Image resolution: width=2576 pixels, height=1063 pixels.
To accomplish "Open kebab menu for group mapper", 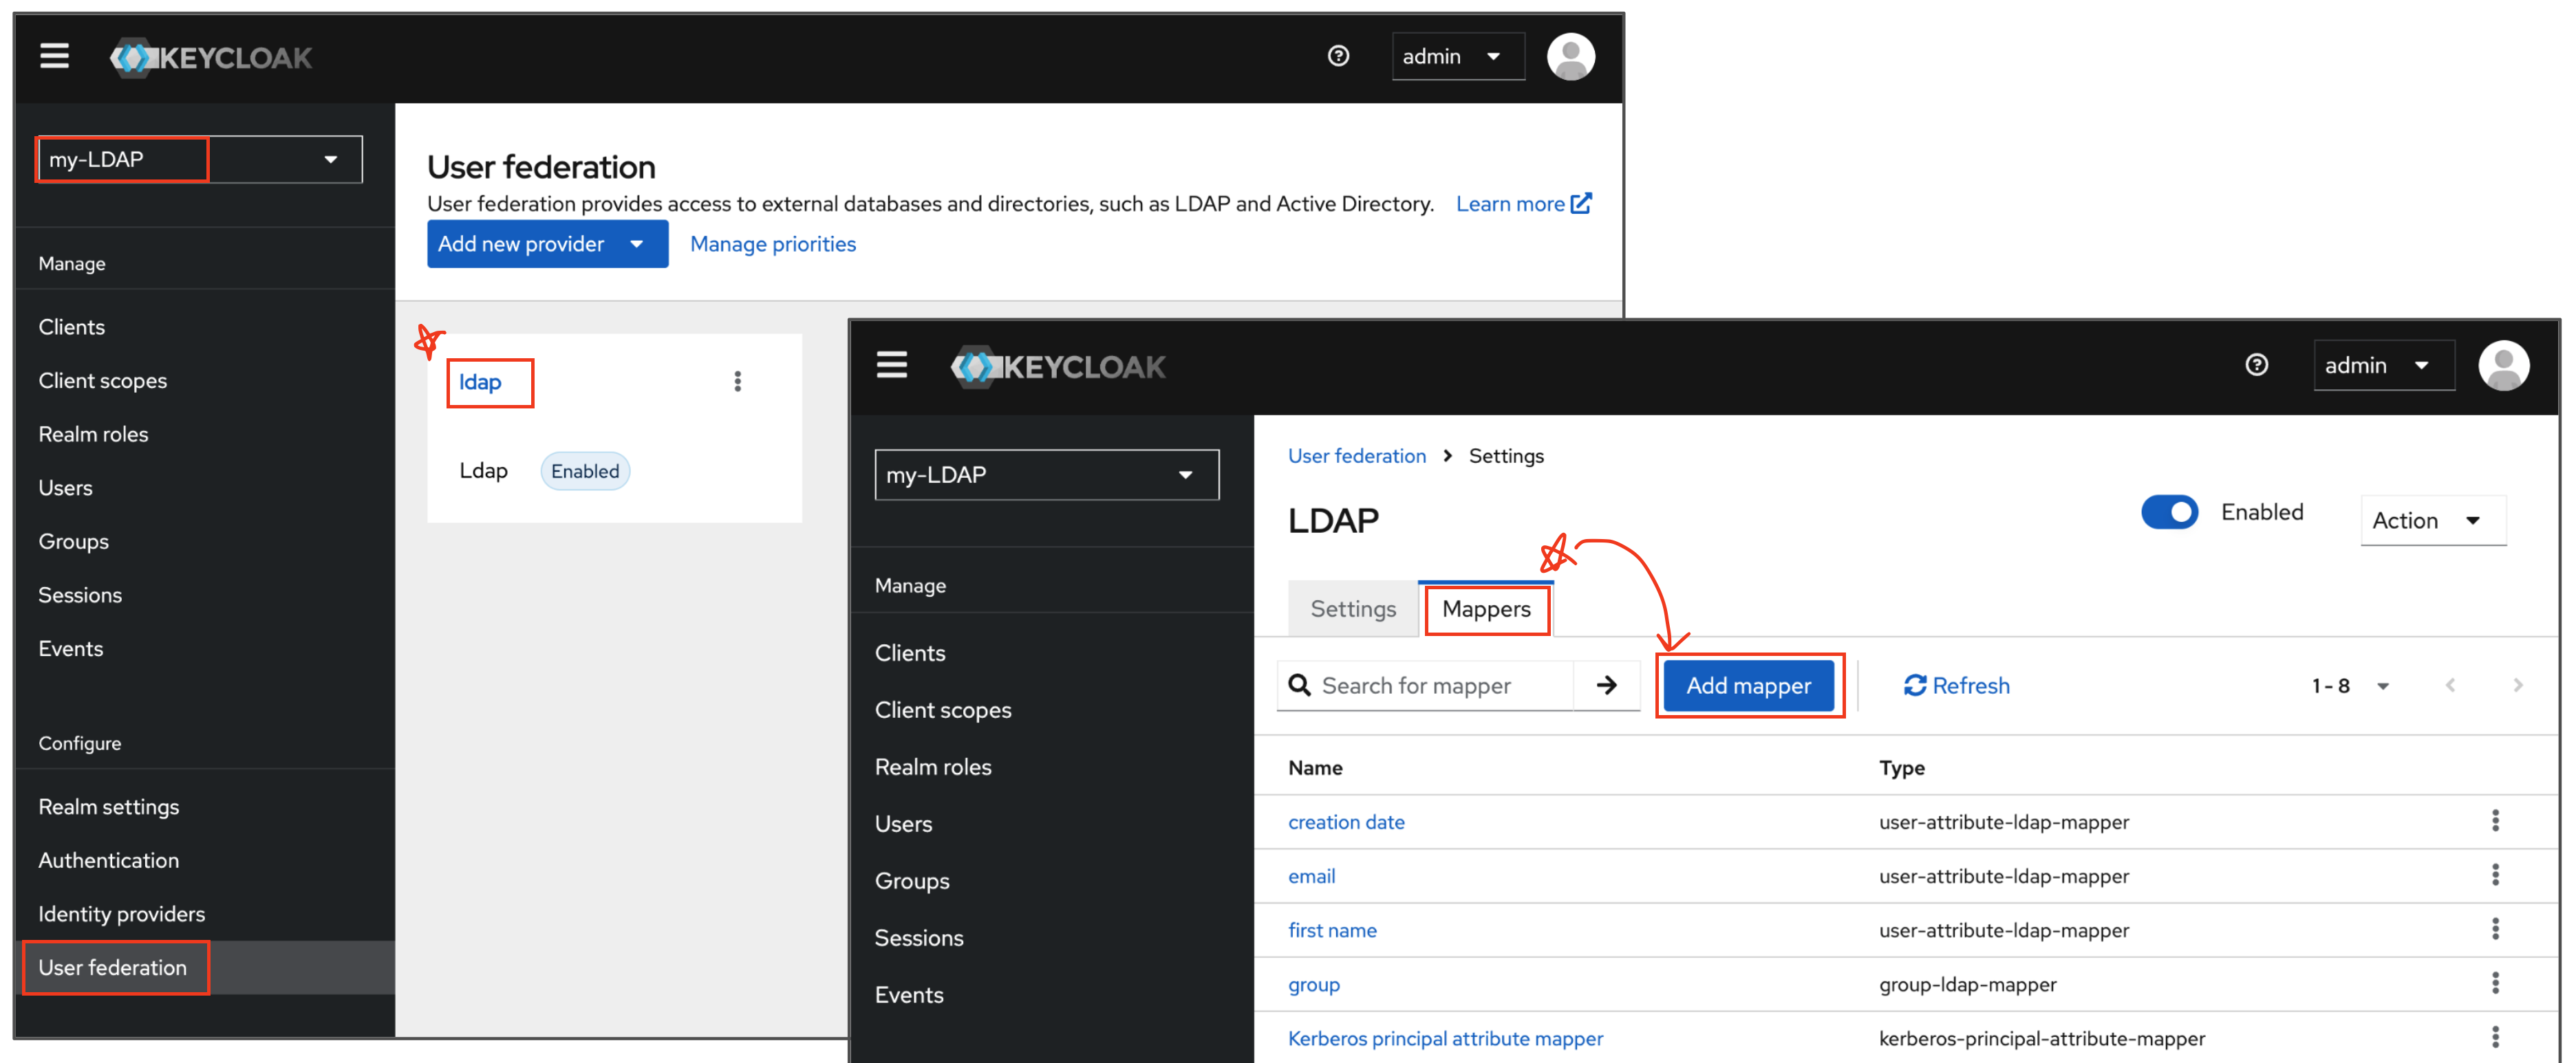I will click(x=2495, y=983).
